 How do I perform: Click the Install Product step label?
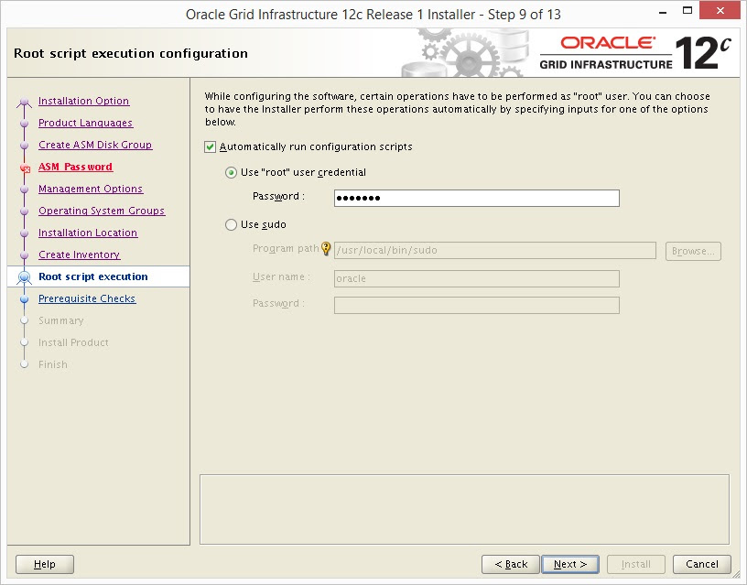tap(73, 342)
